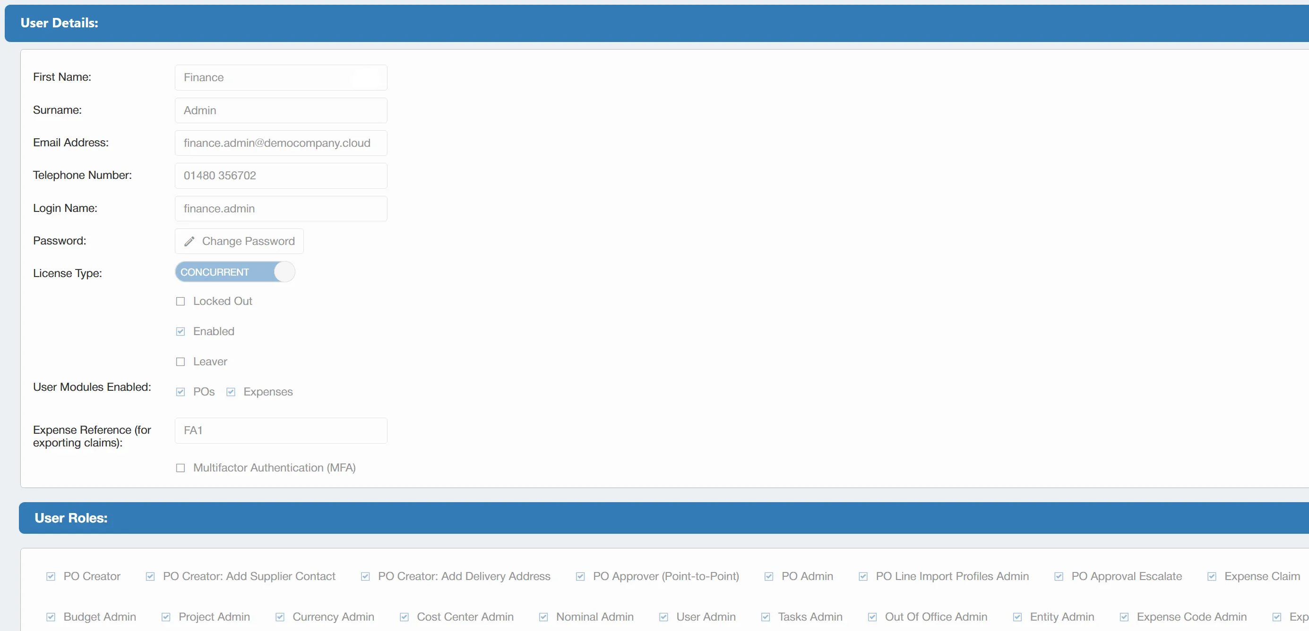The height and width of the screenshot is (631, 1309).
Task: Click the Telephone Number input field
Action: pyautogui.click(x=281, y=176)
